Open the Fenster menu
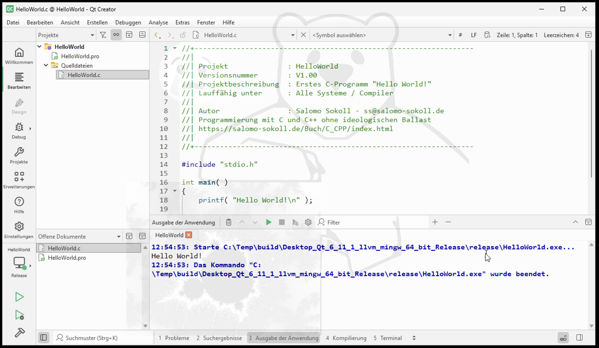599x348 pixels. [x=206, y=22]
